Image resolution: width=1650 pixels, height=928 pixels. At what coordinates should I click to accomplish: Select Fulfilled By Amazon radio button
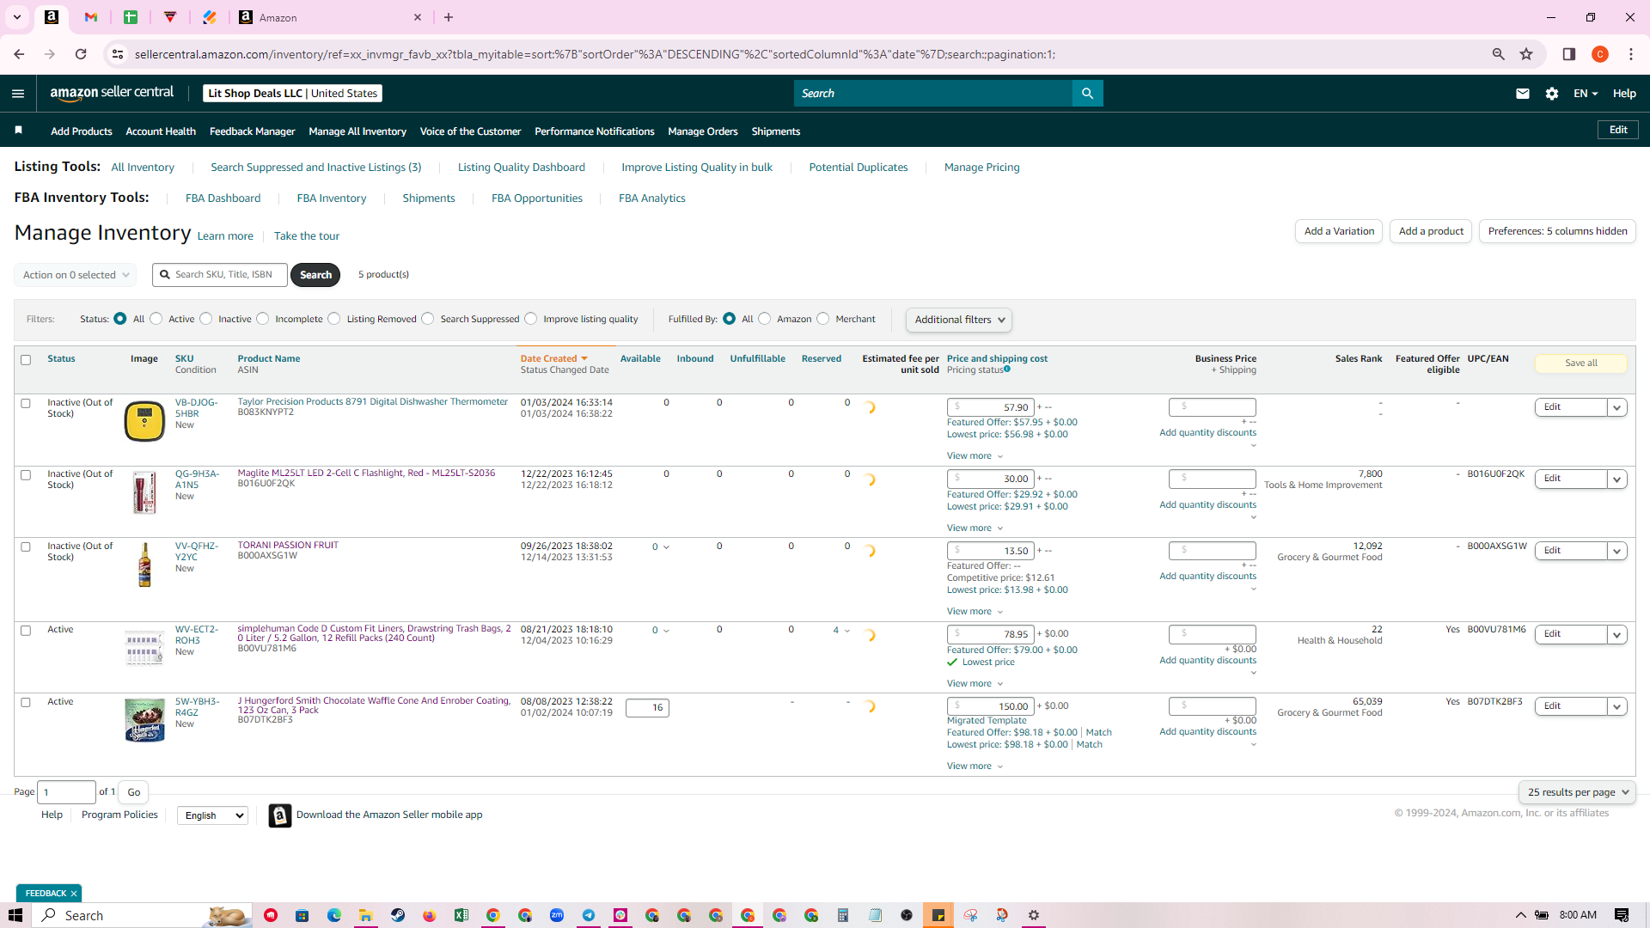[765, 319]
